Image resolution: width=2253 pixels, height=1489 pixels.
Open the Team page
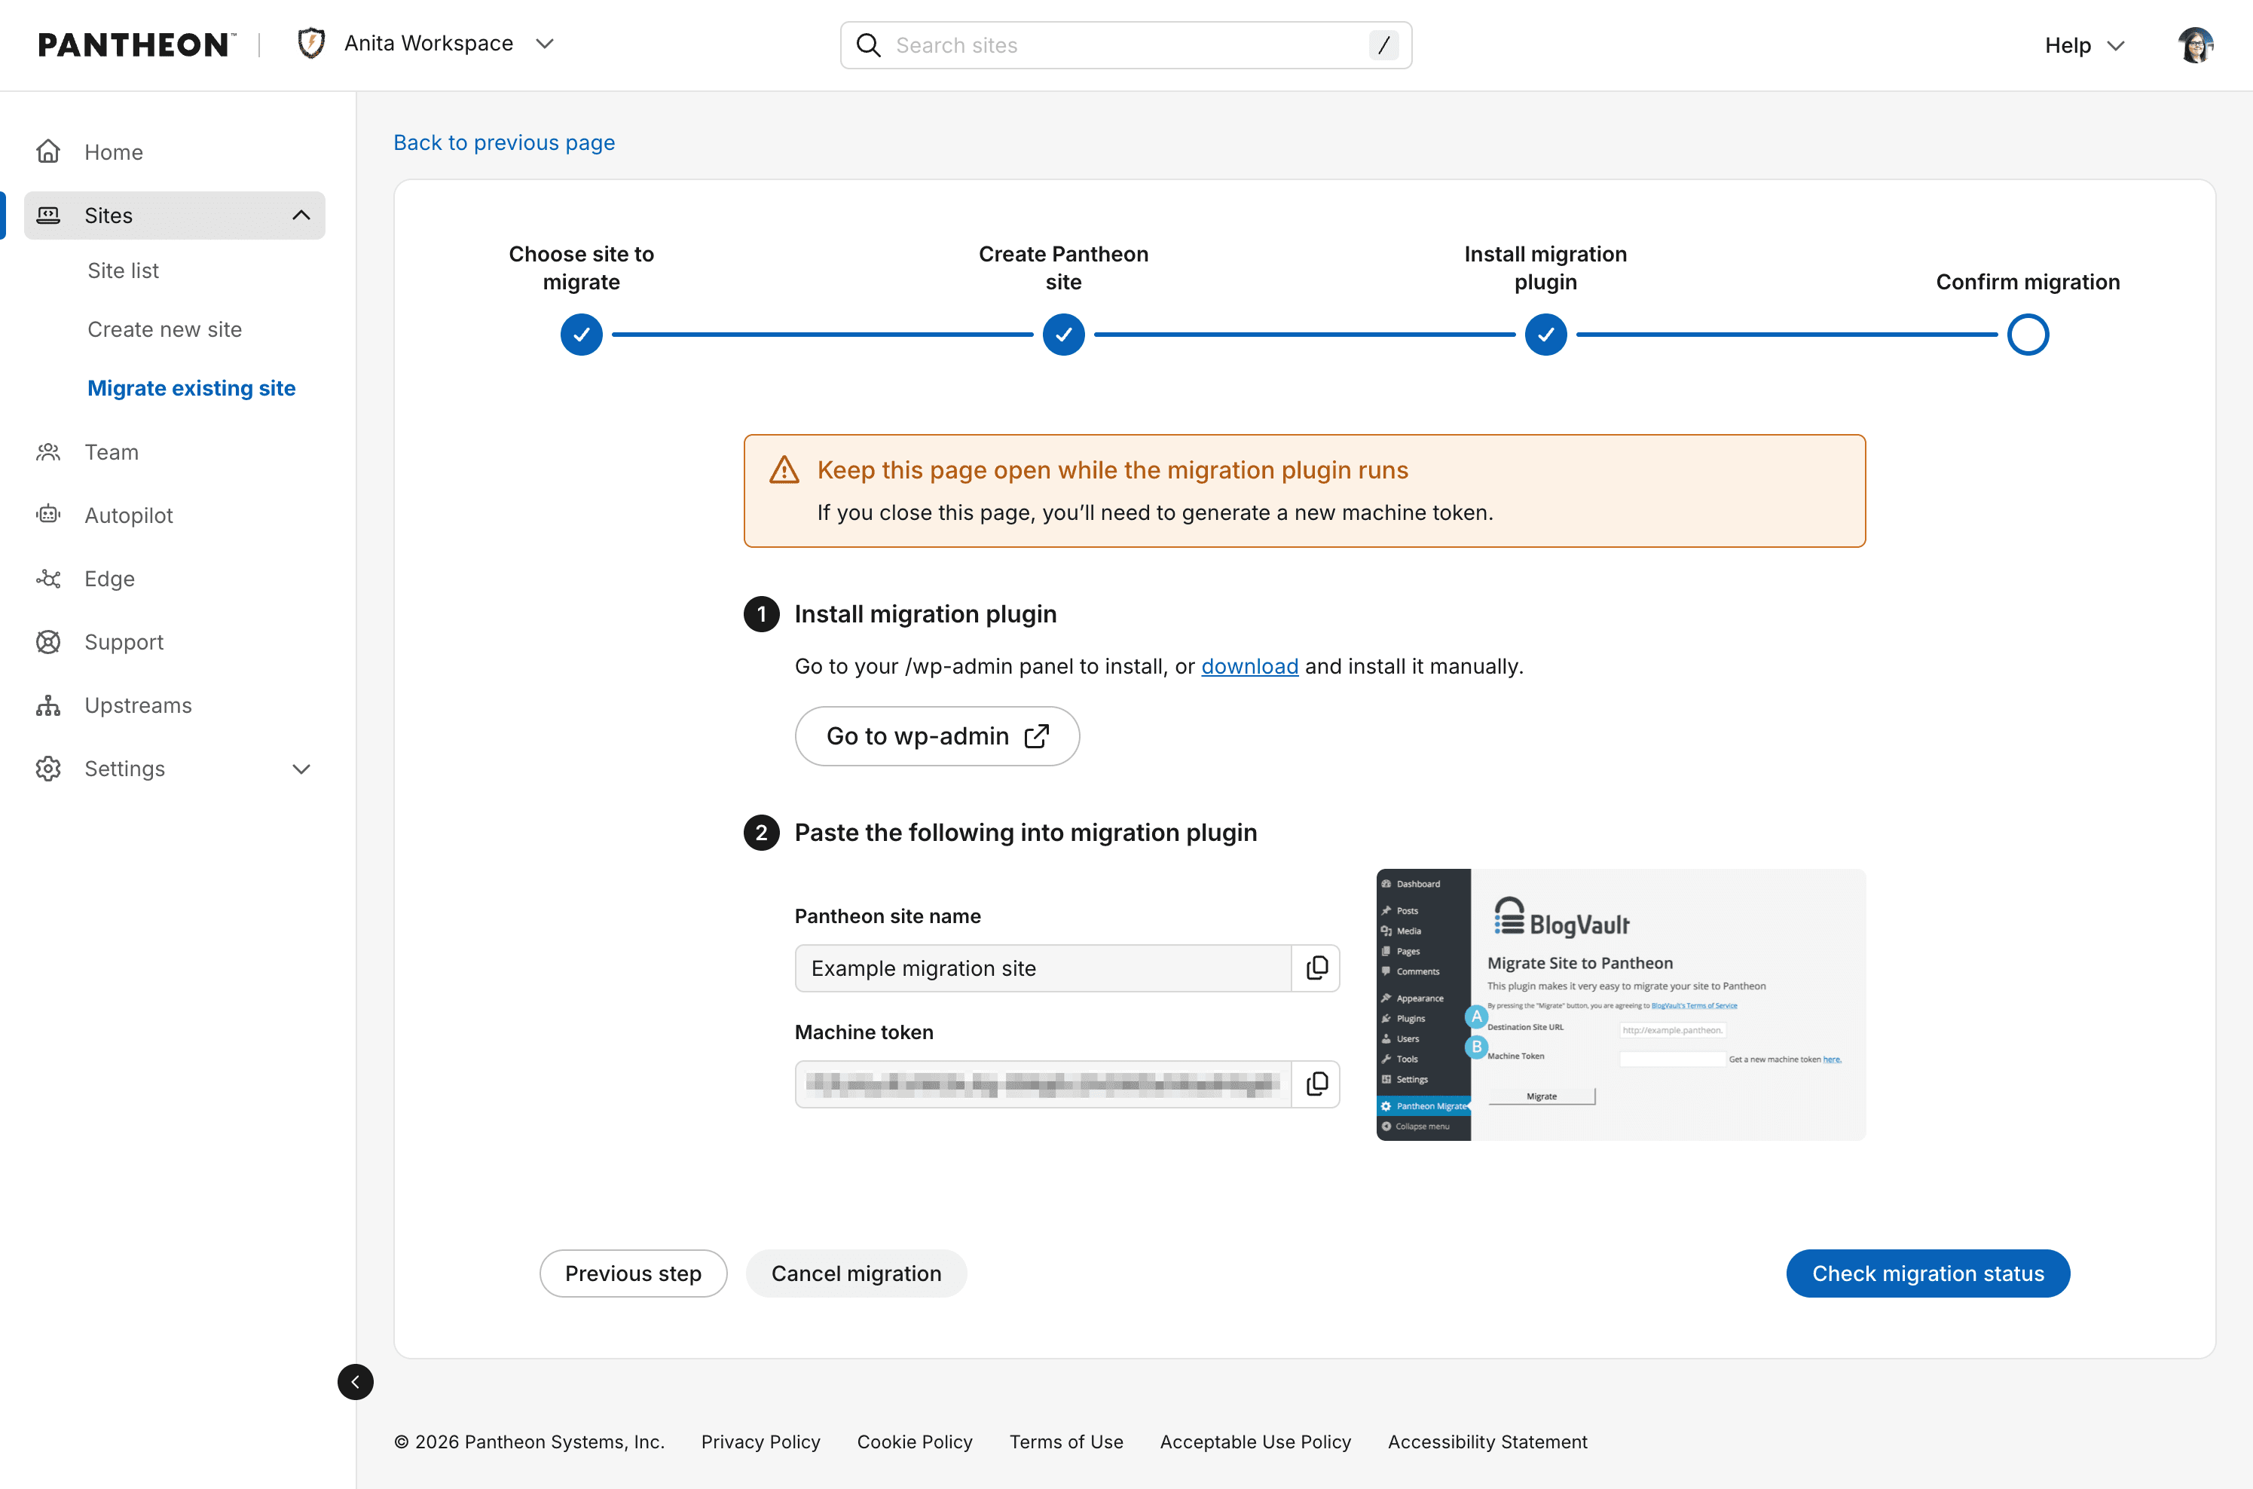(x=111, y=452)
